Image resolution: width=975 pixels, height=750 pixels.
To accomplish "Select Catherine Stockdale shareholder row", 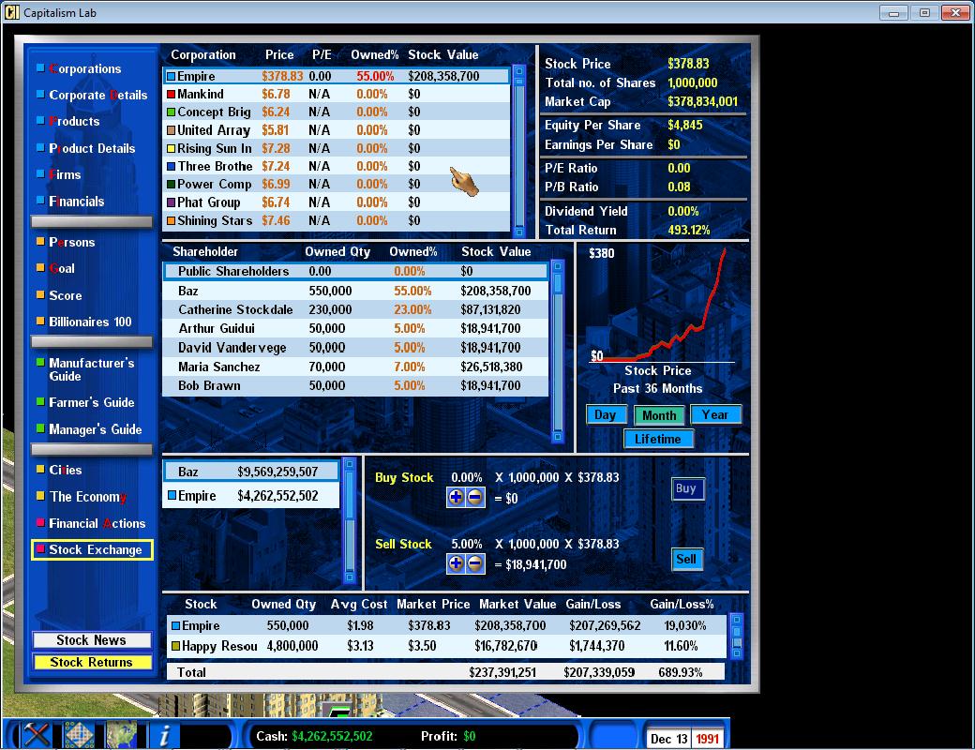I will (x=355, y=309).
